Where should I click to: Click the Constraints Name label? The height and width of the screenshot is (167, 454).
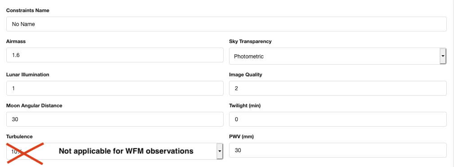point(28,10)
